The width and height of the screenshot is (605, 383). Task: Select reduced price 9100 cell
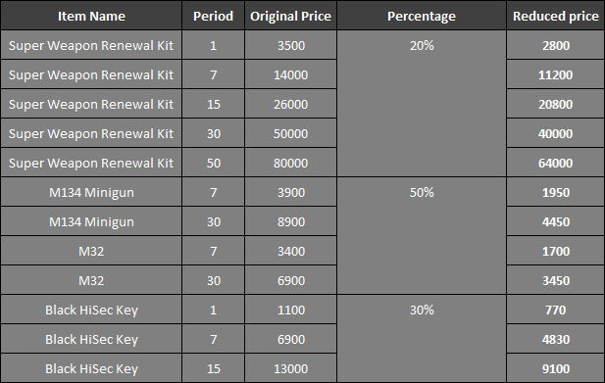coord(555,368)
